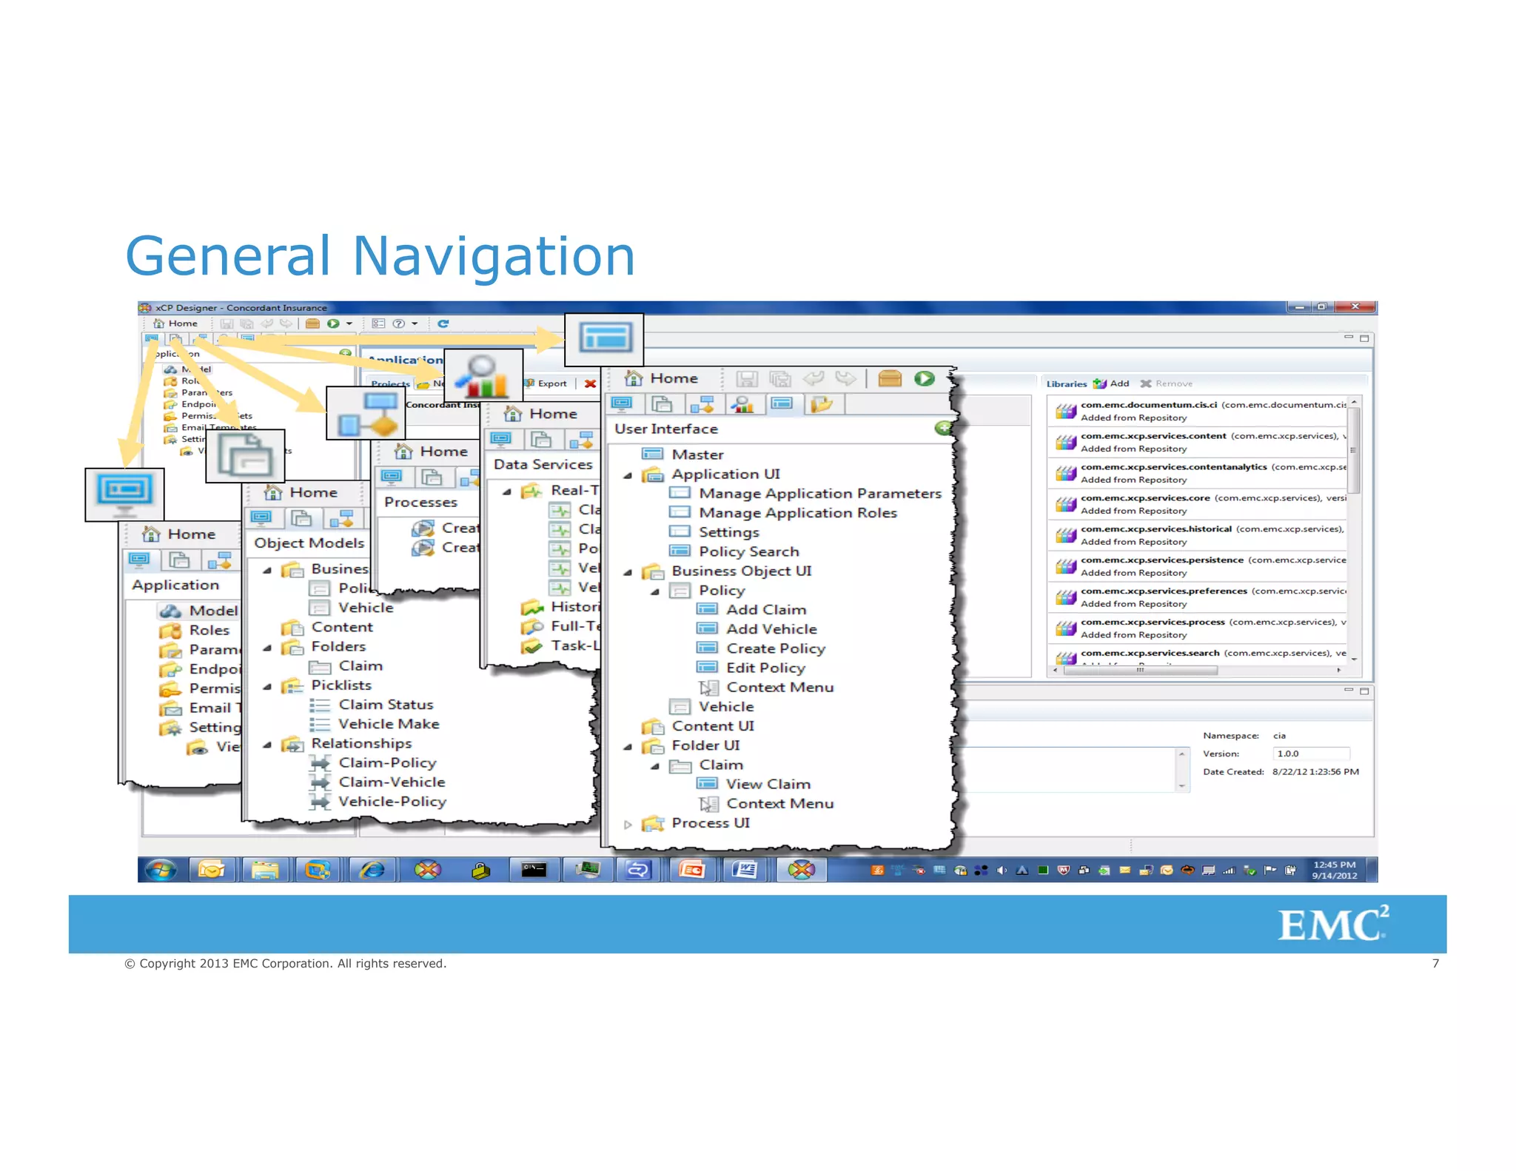Switch to the last folder tab in the User Interface panel
Screen dimensions: 1516x1171
point(822,404)
